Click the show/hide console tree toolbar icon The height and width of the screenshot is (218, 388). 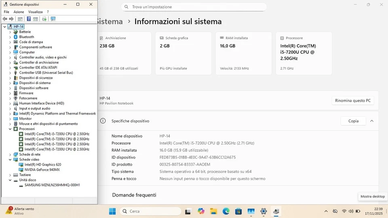(x=20, y=19)
